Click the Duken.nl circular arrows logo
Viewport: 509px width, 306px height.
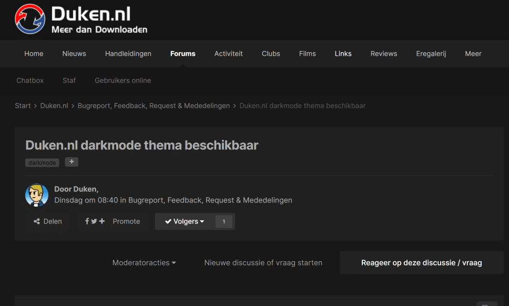30,19
